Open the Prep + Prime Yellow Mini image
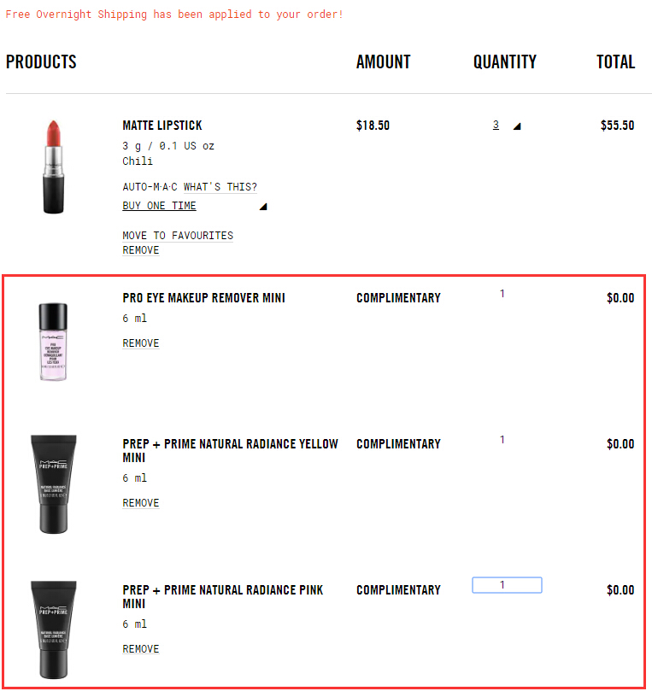Image resolution: width=652 pixels, height=697 pixels. [53, 484]
